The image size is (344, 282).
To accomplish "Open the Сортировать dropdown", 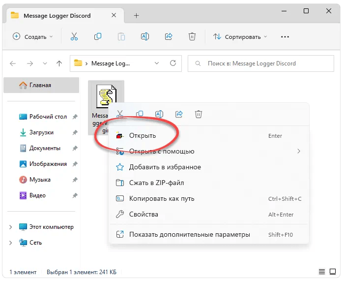I will [x=240, y=37].
